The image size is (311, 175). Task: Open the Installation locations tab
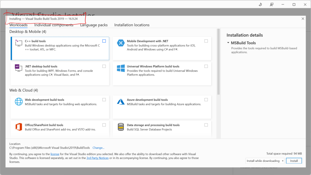[x=132, y=25]
